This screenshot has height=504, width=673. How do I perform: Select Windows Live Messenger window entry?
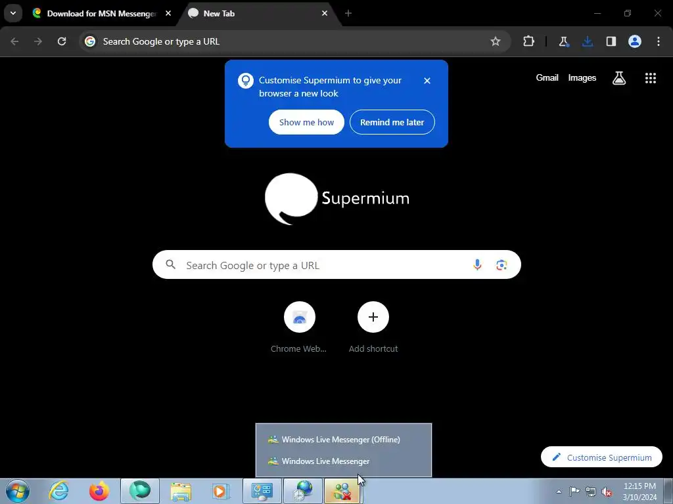(343, 461)
